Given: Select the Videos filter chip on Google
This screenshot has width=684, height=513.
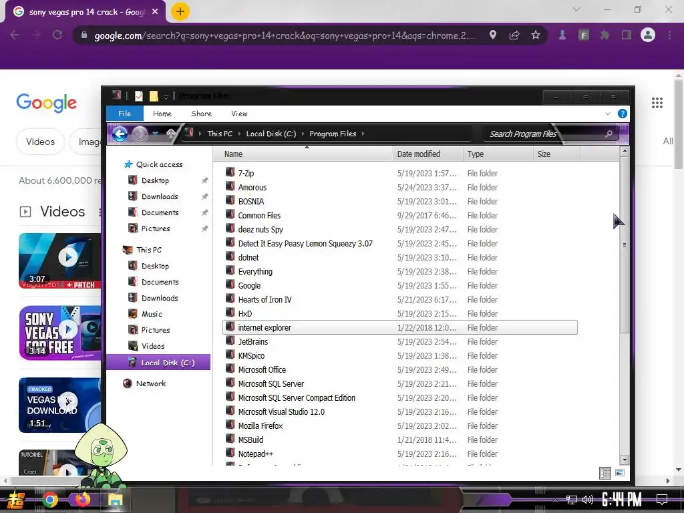Looking at the screenshot, I should pos(40,142).
